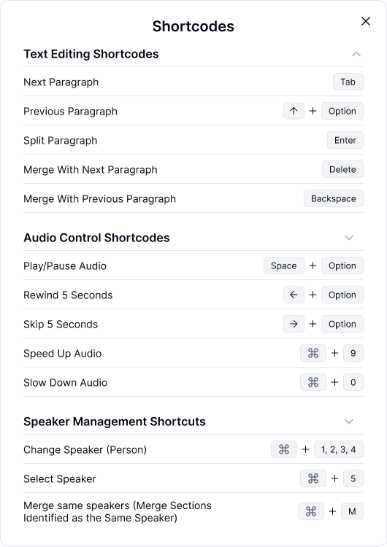Click the left arrow key in Rewind 5 Seconds
Image resolution: width=387 pixels, height=547 pixels.
point(294,295)
